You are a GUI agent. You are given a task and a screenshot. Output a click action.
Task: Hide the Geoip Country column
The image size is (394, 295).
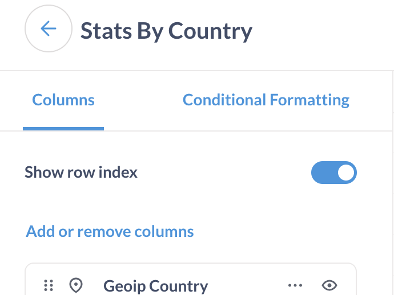pos(329,285)
